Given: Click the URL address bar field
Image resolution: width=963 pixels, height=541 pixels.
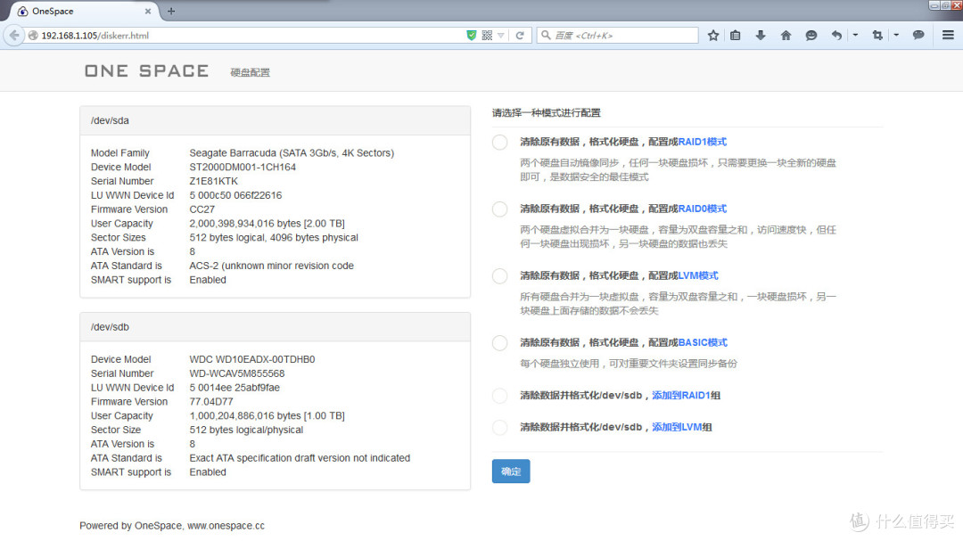Looking at the screenshot, I should [x=251, y=36].
